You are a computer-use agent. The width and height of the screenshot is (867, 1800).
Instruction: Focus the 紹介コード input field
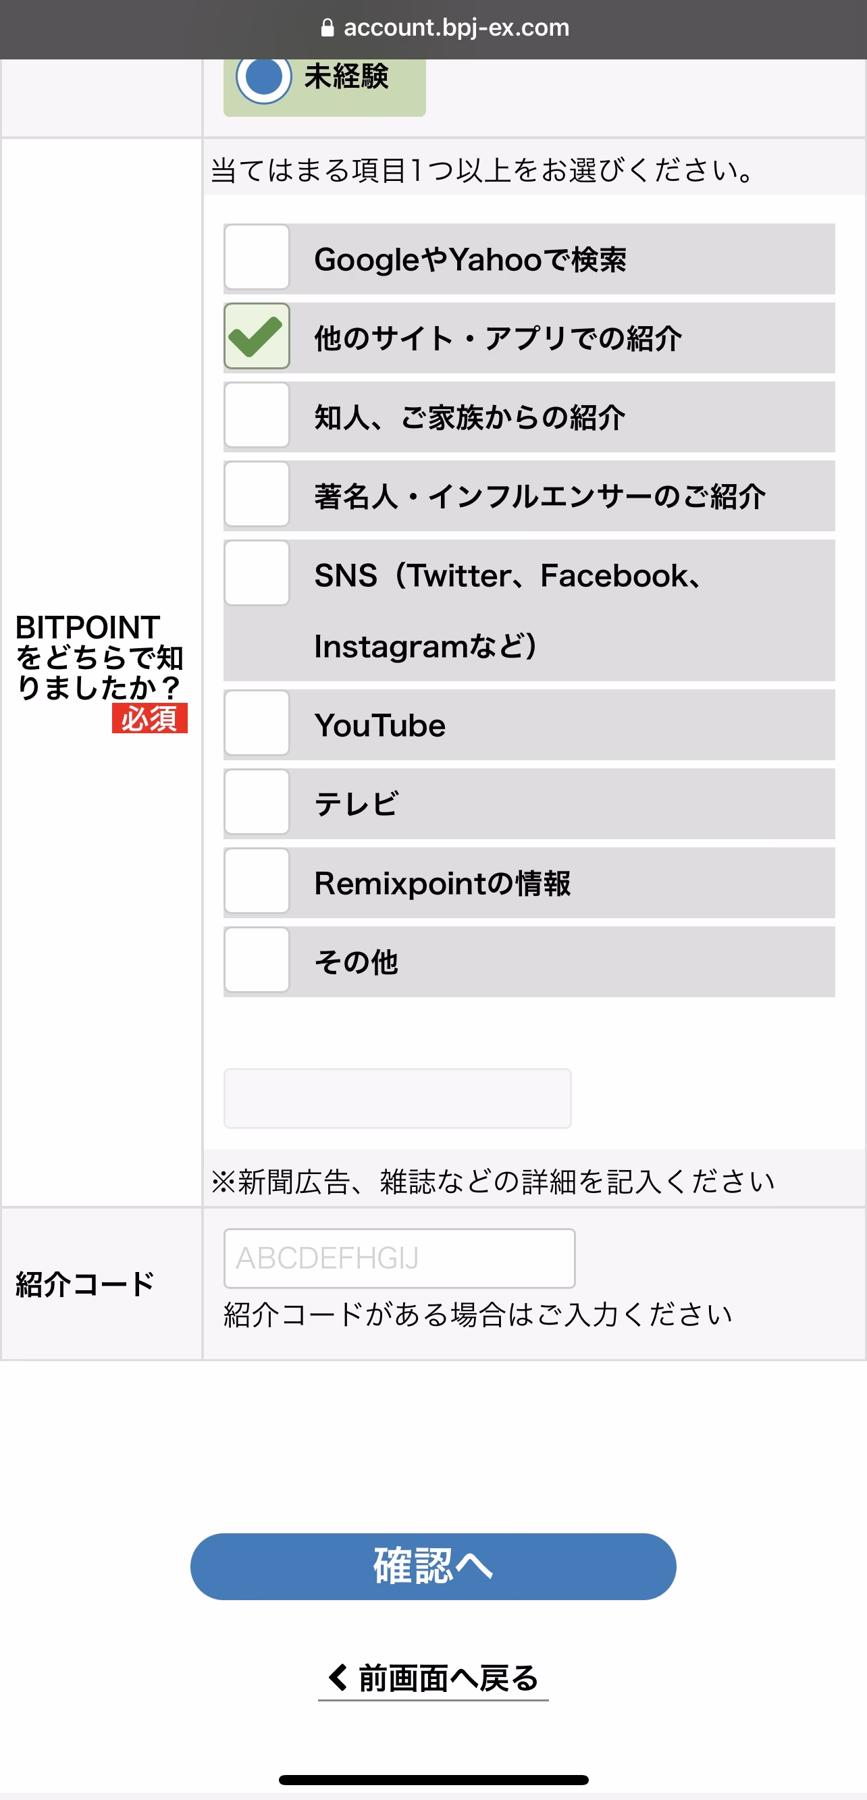[399, 1258]
